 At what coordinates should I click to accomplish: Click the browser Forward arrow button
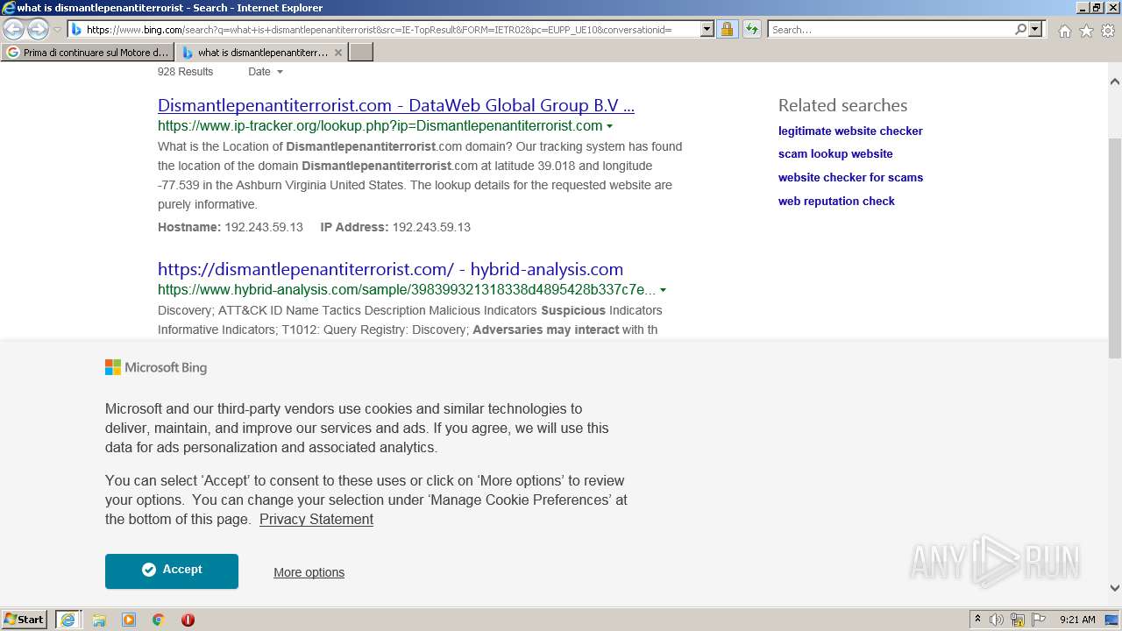click(38, 29)
